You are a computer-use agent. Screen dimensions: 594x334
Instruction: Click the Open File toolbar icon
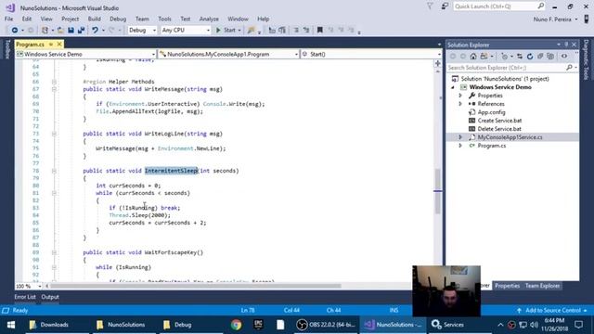(x=60, y=30)
